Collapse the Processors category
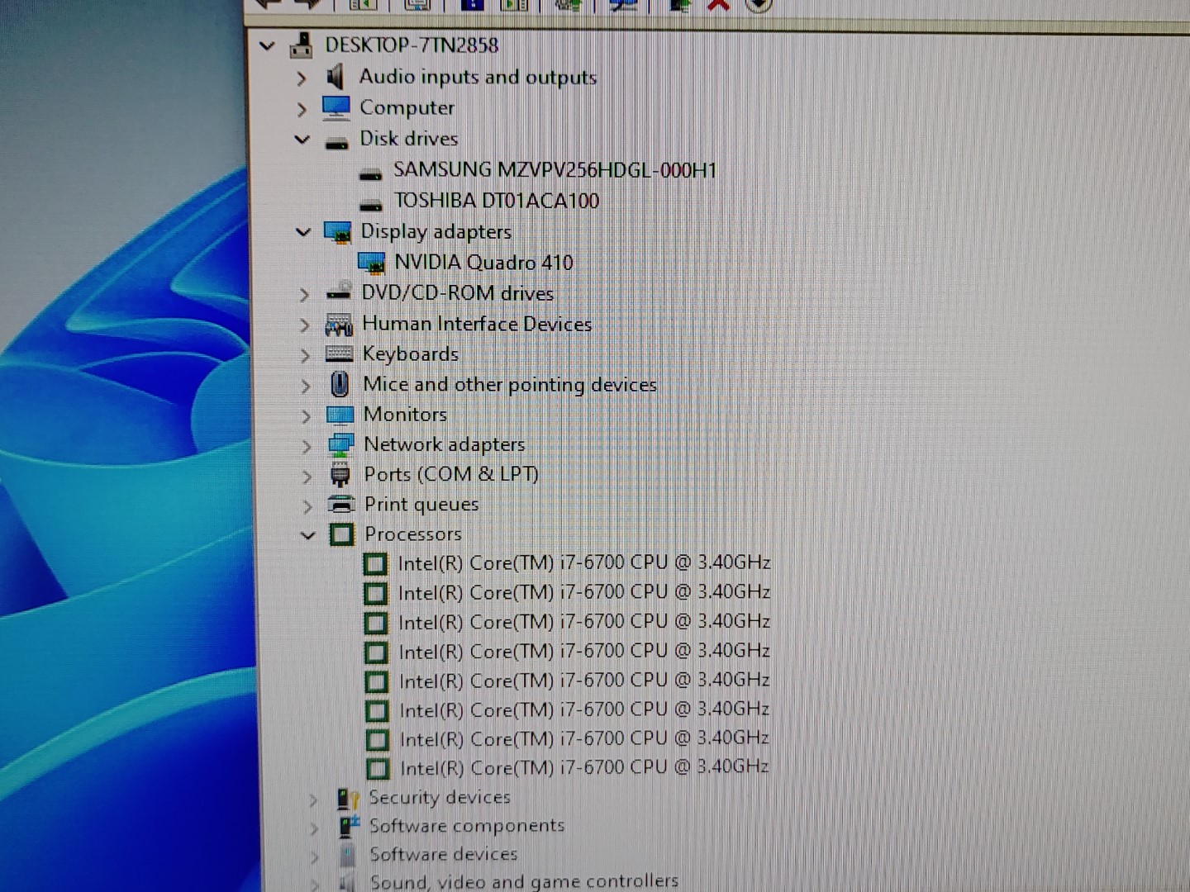The image size is (1190, 892). (308, 535)
